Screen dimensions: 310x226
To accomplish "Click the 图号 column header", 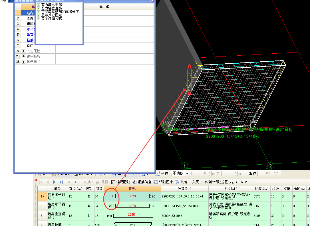I will click(x=99, y=189).
